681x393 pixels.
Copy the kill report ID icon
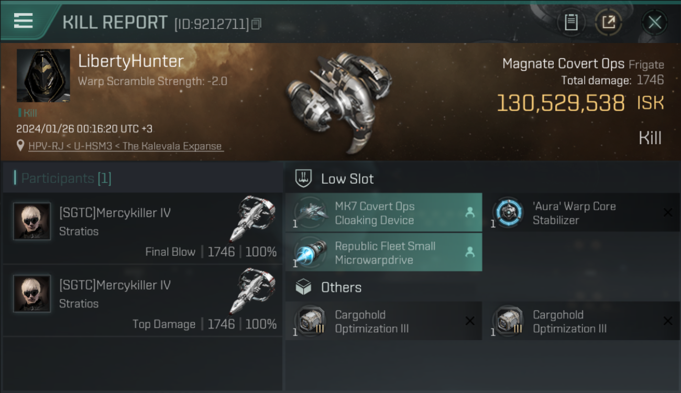tap(256, 24)
